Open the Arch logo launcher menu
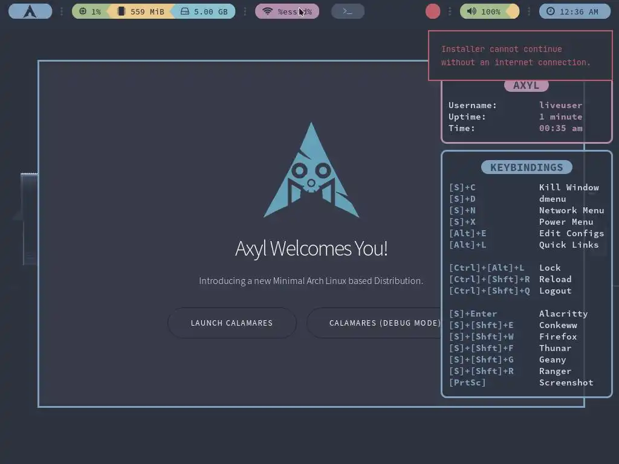619x464 pixels. click(30, 11)
